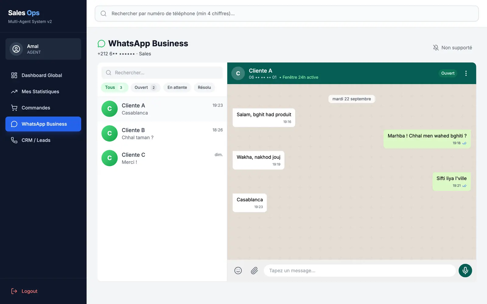Viewport: 487px width, 304px height.
Task: Click the Cliente C avatar in conversation list
Action: pos(110,158)
